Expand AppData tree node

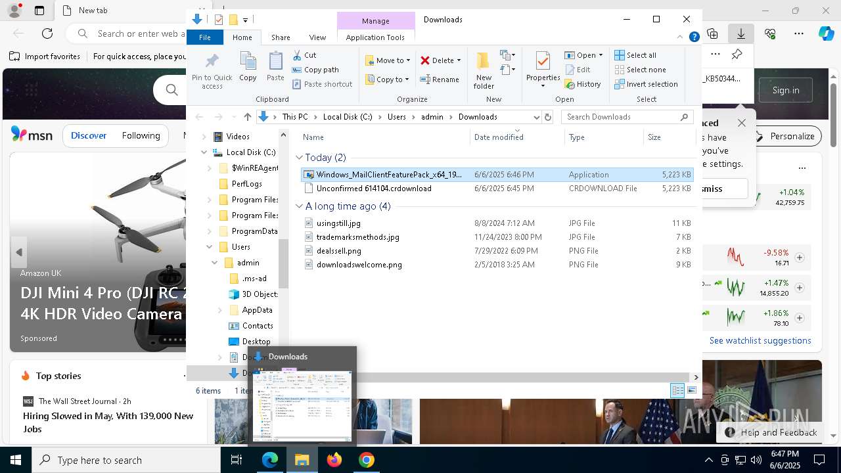coord(220,310)
